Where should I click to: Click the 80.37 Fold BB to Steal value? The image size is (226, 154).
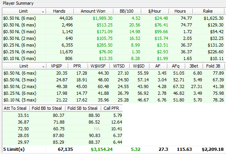click(x=58, y=115)
